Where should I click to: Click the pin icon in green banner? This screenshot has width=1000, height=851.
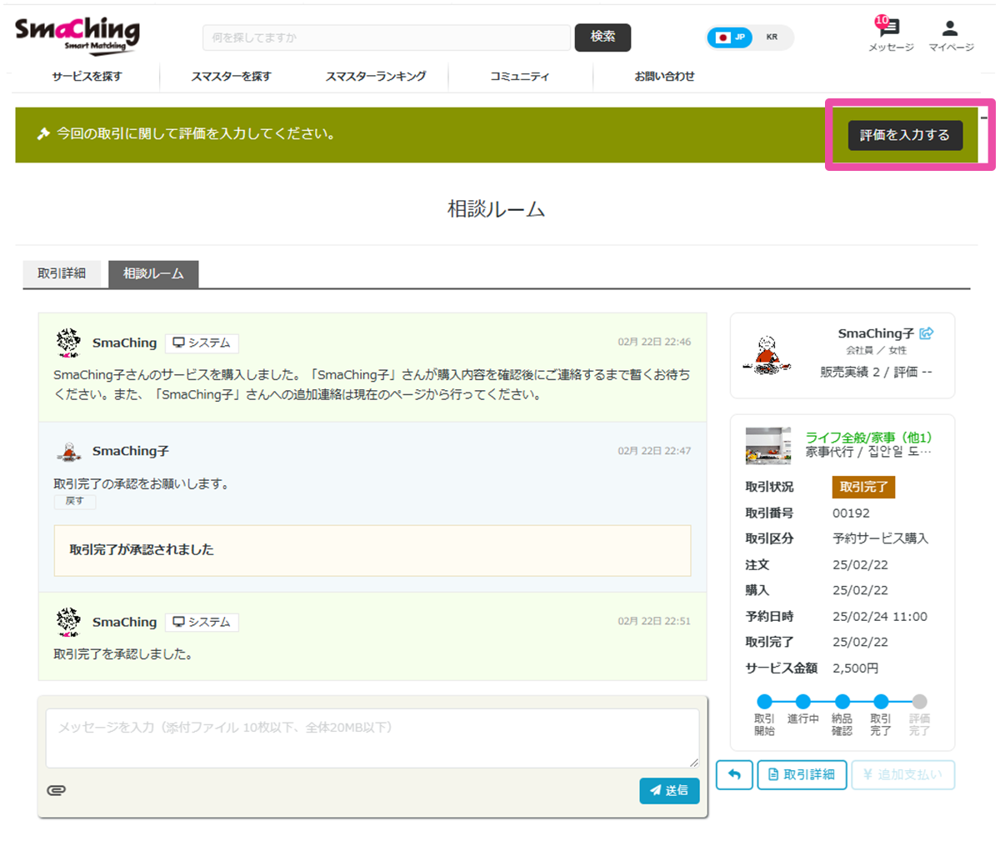pos(43,134)
